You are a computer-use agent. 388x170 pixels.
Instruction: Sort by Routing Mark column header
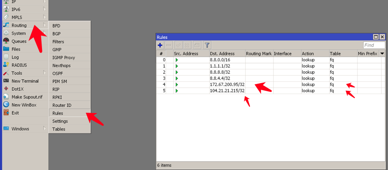coord(259,53)
